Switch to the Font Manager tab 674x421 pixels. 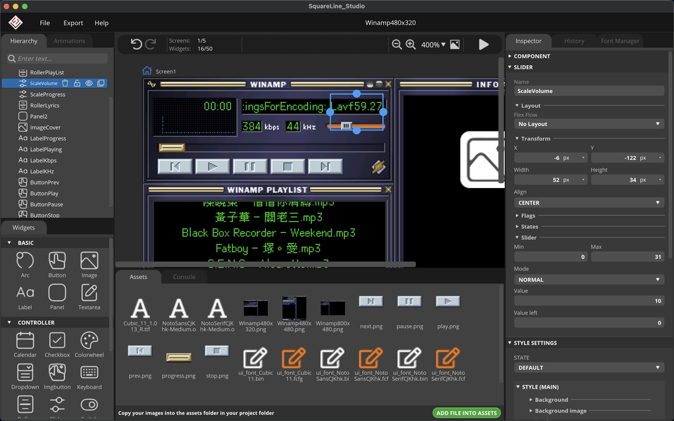point(619,41)
